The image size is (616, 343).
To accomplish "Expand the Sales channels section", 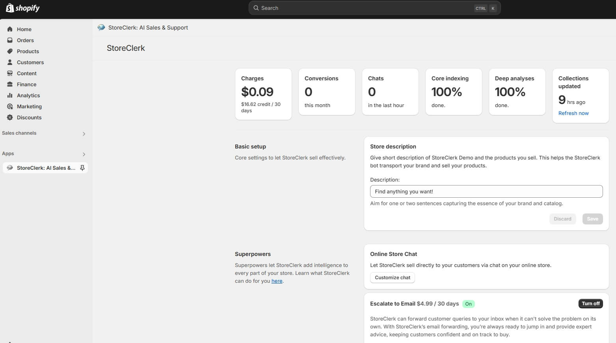I will tap(84, 133).
